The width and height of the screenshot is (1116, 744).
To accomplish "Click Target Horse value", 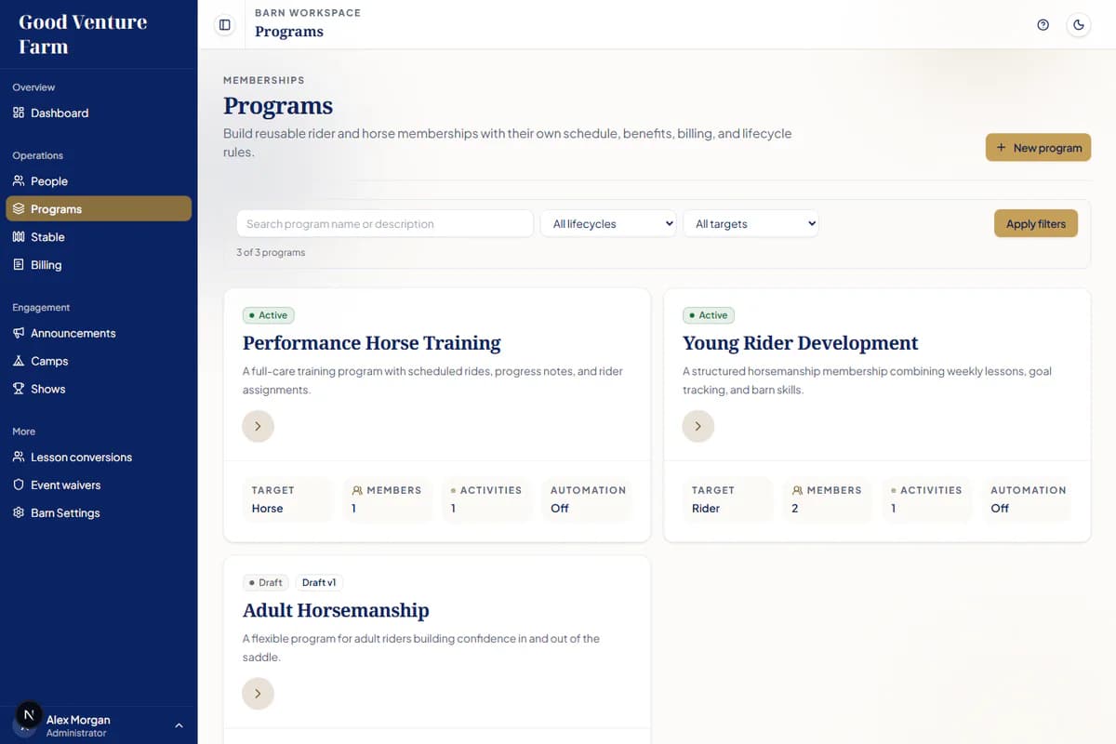I will coord(267,509).
